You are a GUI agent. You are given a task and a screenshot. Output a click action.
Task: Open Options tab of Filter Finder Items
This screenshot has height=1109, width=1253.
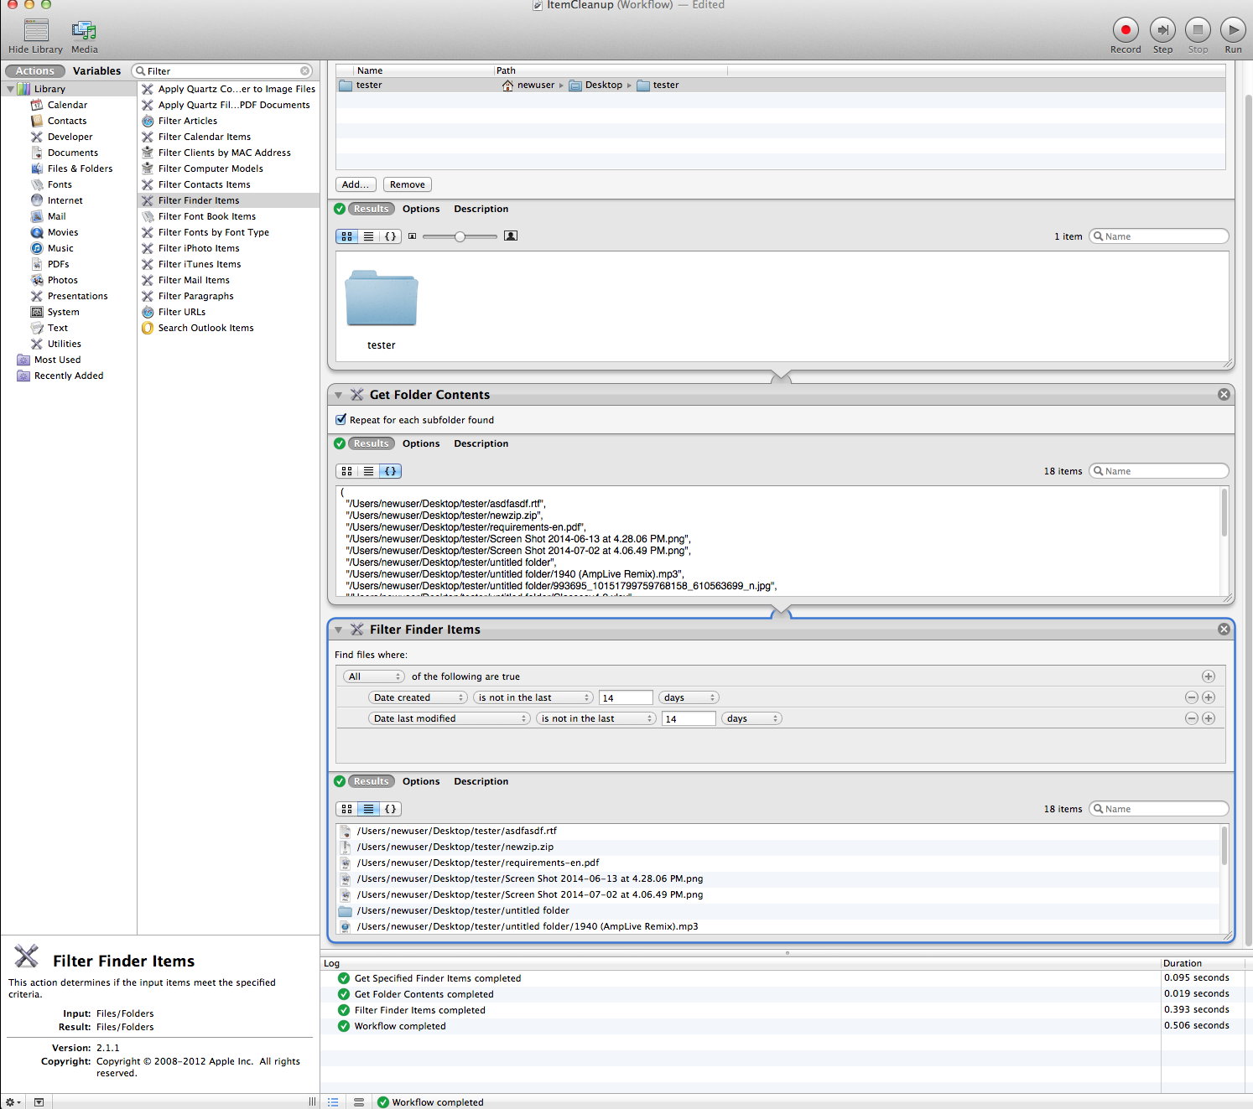click(421, 781)
